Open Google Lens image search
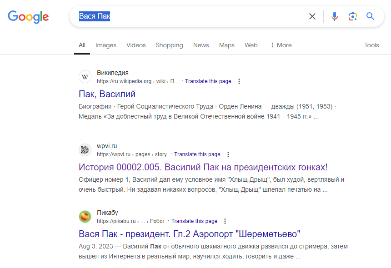391x268 pixels. (x=352, y=17)
